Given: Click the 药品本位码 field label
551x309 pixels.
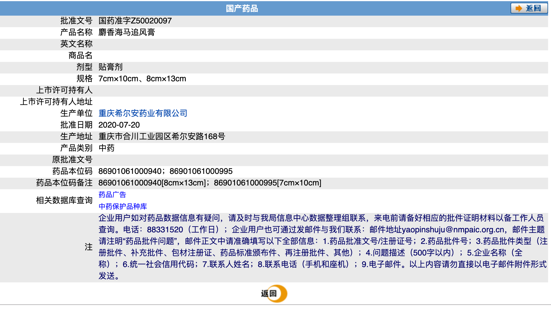Looking at the screenshot, I should tap(72, 171).
